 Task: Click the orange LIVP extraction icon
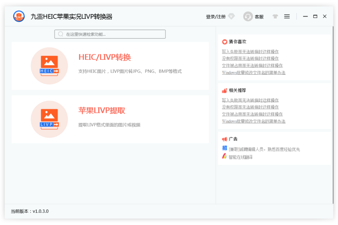tap(49, 119)
